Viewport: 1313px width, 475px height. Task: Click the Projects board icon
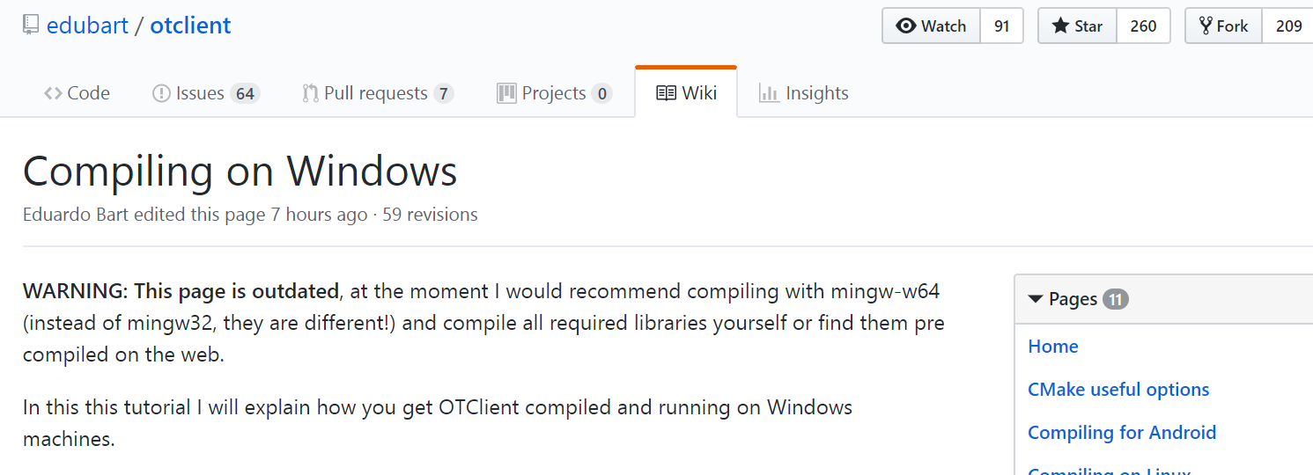(x=506, y=93)
